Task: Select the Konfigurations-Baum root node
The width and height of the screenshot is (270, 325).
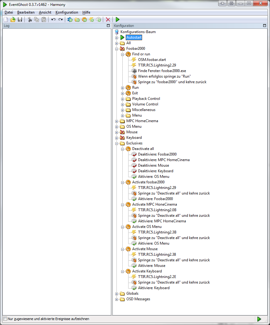Action: tap(138, 32)
